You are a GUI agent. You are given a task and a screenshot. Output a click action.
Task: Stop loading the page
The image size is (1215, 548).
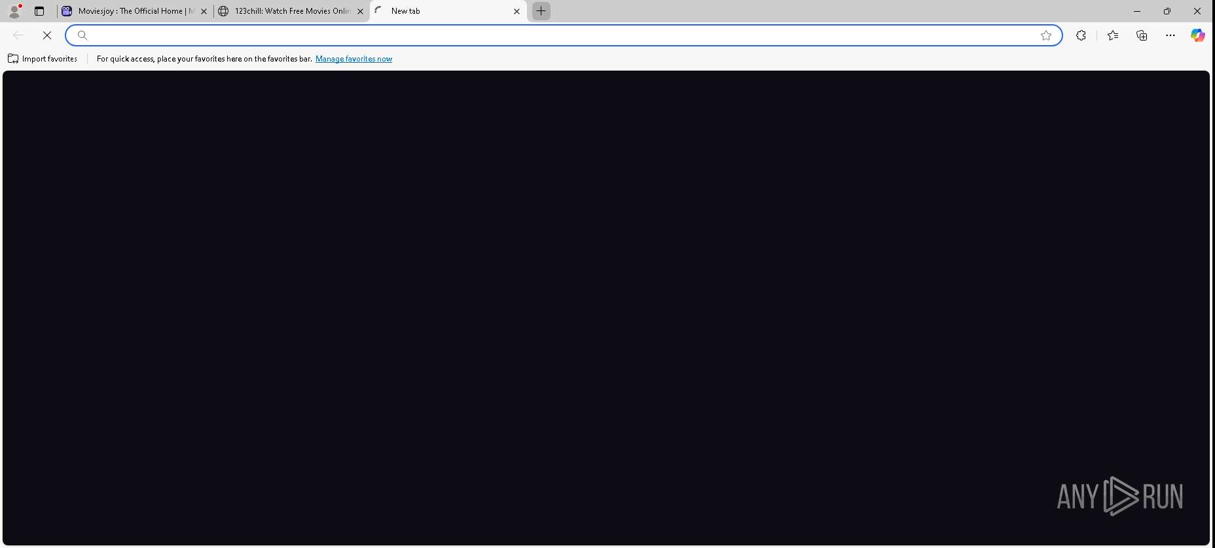[x=47, y=35]
